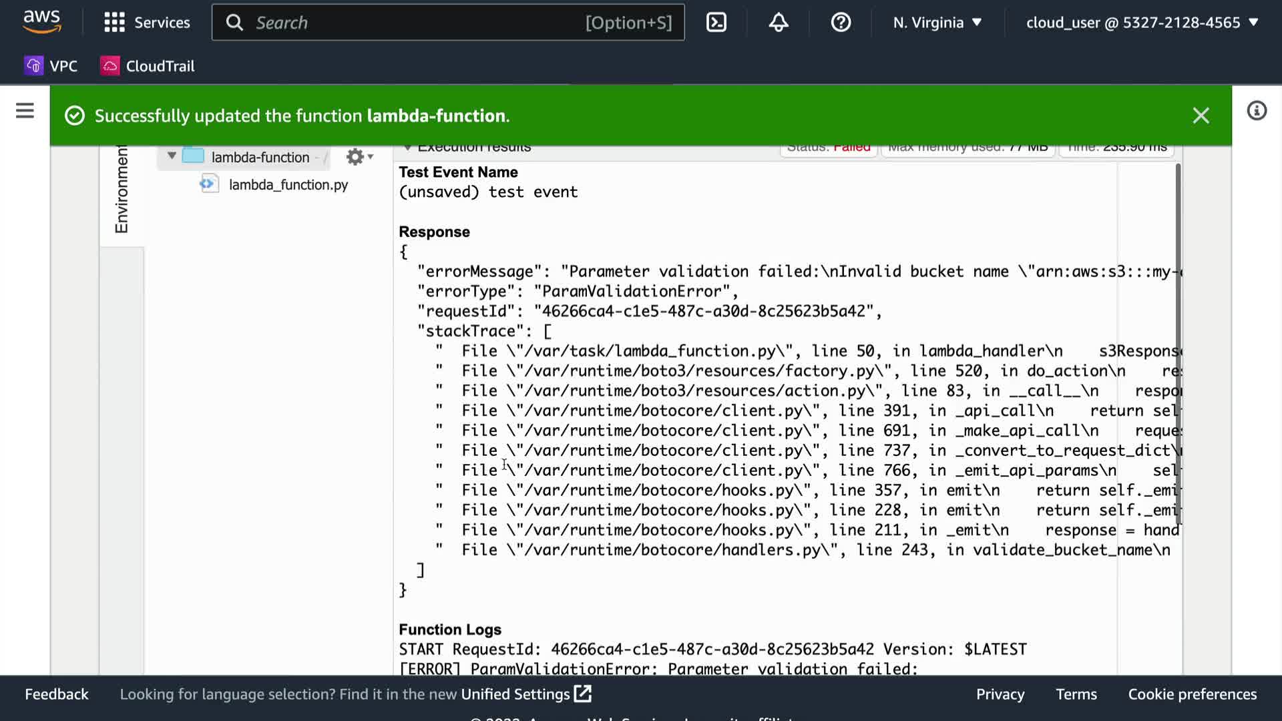
Task: Open the help question mark icon
Action: click(840, 23)
